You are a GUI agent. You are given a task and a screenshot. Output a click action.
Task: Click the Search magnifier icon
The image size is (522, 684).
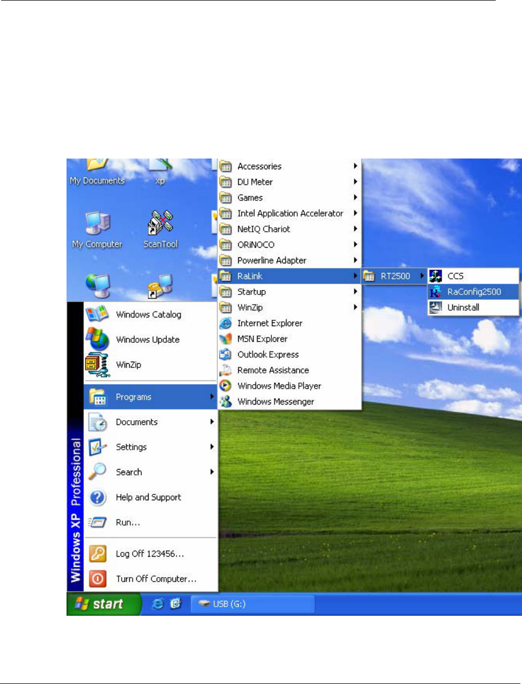pos(98,472)
